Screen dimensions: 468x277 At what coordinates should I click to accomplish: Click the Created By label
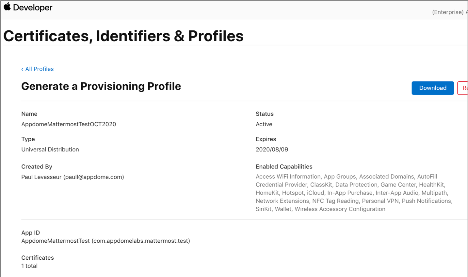(37, 166)
